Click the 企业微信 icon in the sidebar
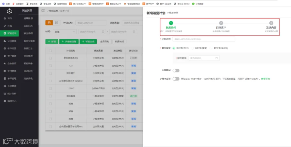This screenshot has width=291, height=147. coord(5,63)
